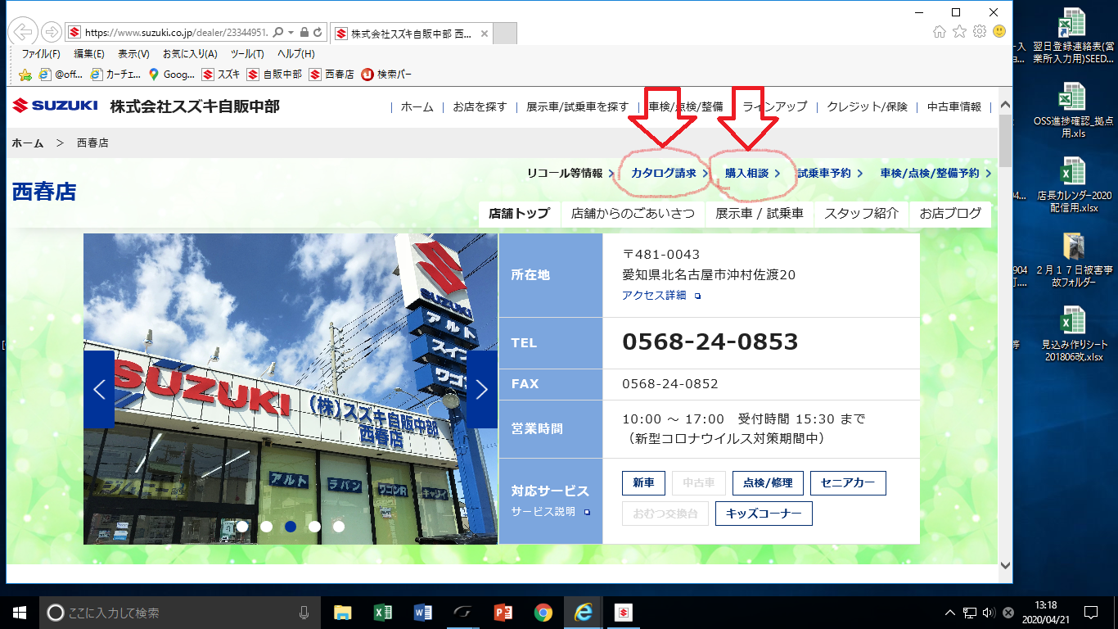Image resolution: width=1118 pixels, height=629 pixels.
Task: Click the 点検/修理 service button
Action: [x=768, y=483]
